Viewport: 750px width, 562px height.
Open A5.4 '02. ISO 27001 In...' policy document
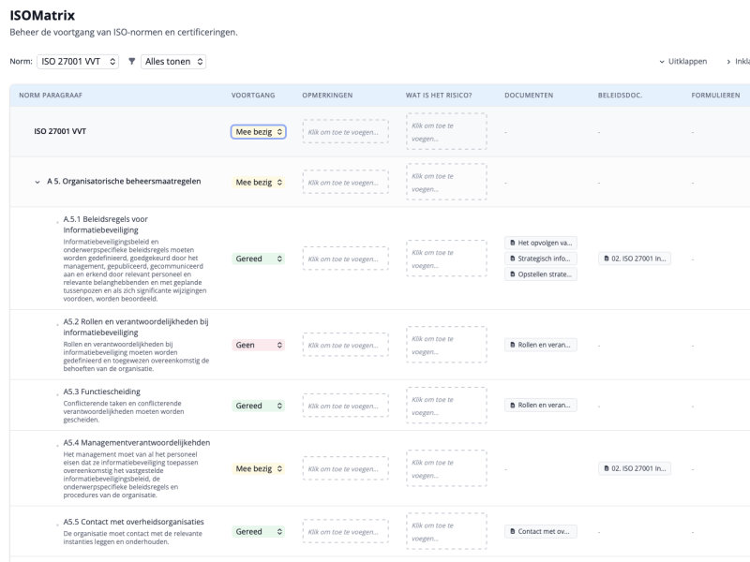click(x=635, y=468)
